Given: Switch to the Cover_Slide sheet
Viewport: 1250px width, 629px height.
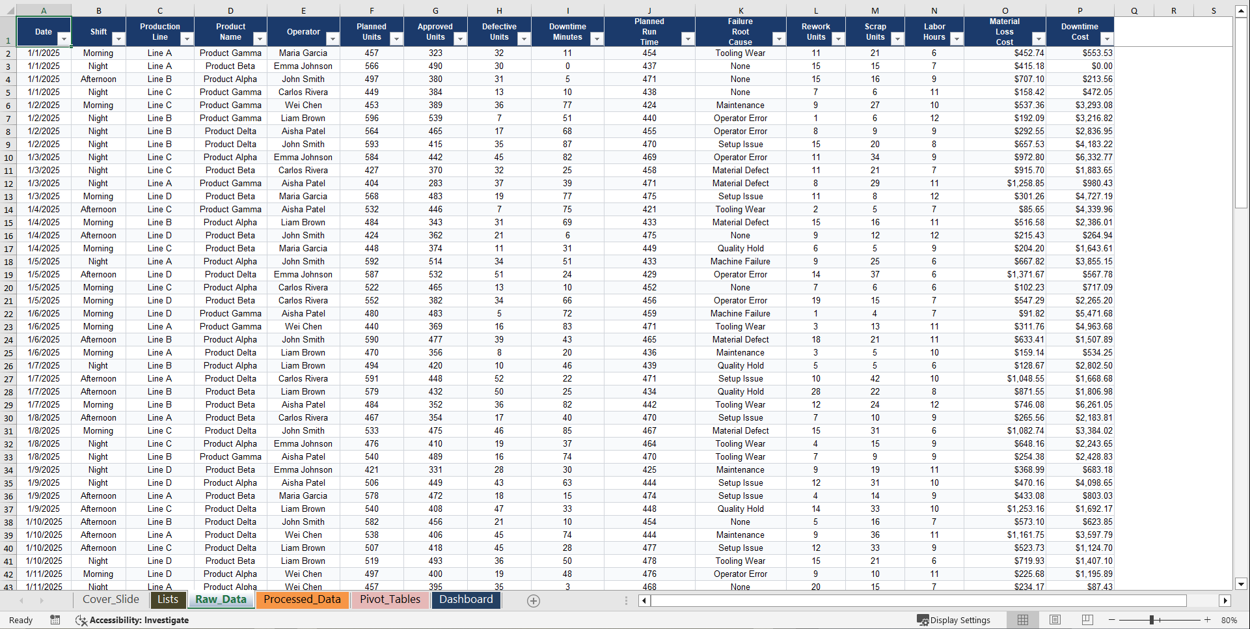Looking at the screenshot, I should pos(111,600).
